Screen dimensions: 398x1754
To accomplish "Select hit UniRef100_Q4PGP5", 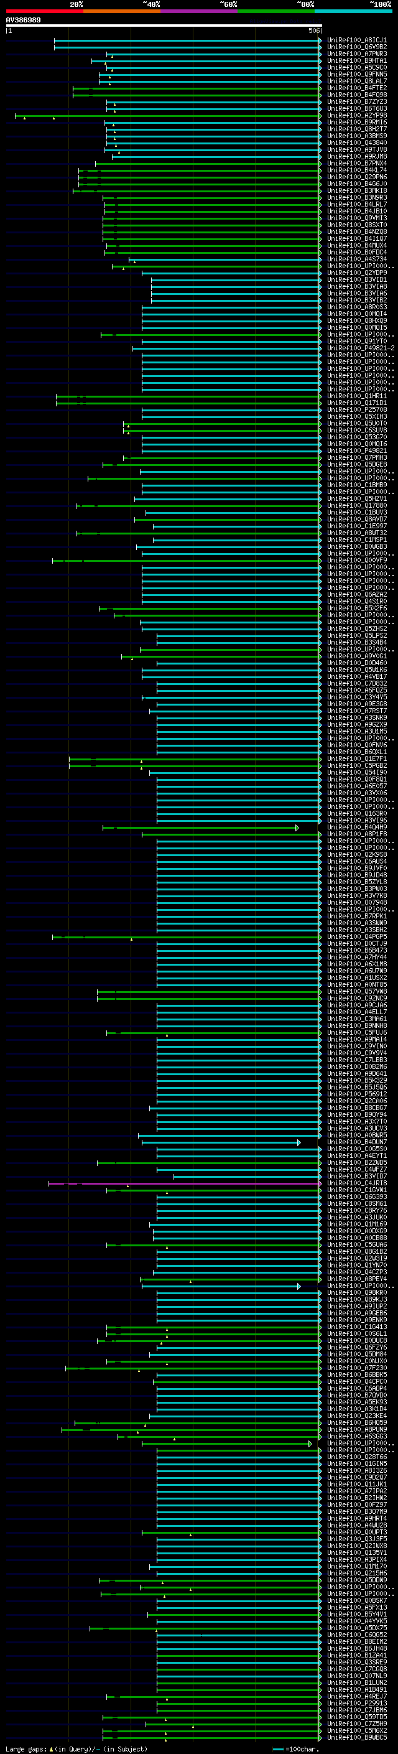I will tap(357, 937).
